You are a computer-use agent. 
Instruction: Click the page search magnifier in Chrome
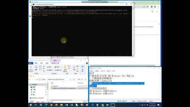tap(152, 12)
